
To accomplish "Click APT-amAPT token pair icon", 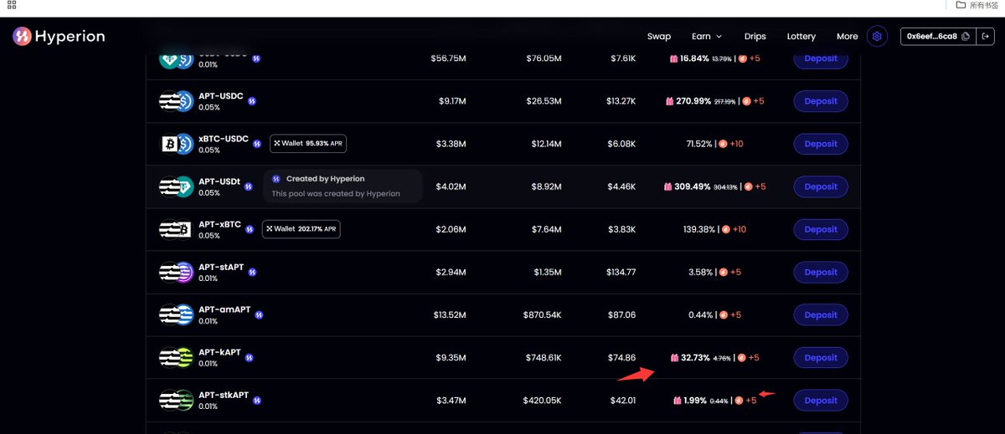I will pyautogui.click(x=176, y=315).
